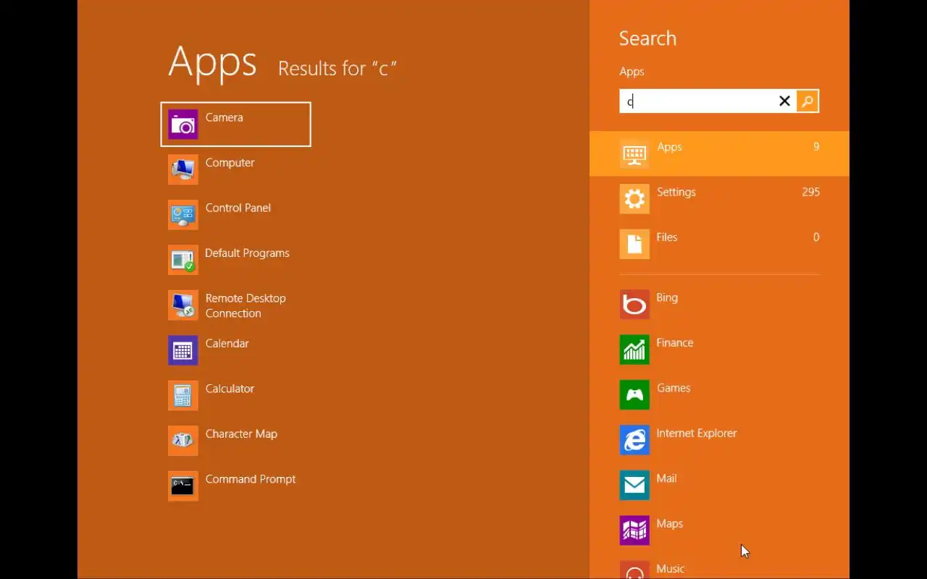Click the Control Panel result label
Image resolution: width=927 pixels, height=579 pixels.
238,208
